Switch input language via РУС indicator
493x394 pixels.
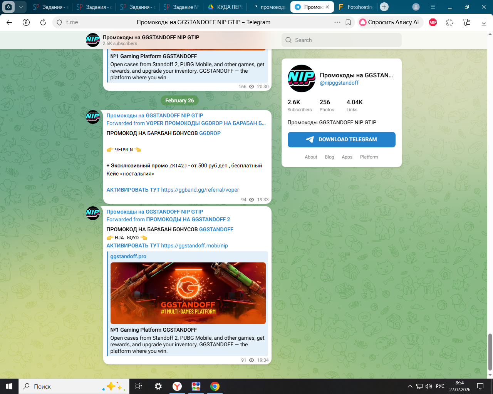[440, 386]
